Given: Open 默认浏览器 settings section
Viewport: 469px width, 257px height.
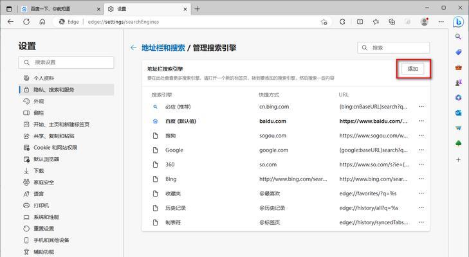Looking at the screenshot, I should pos(66,159).
